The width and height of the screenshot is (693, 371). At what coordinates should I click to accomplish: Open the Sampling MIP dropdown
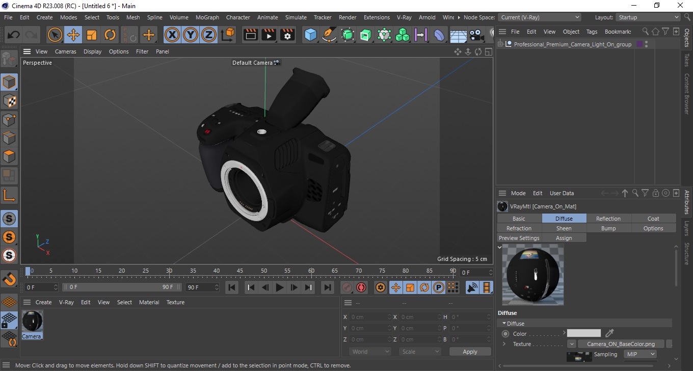[639, 354]
